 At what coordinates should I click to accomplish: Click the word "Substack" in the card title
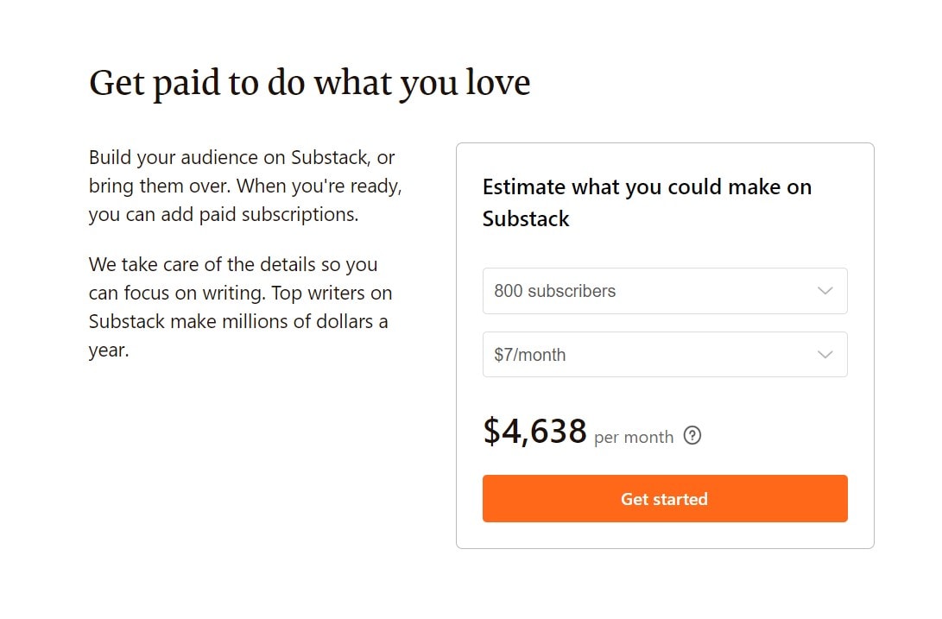point(526,218)
